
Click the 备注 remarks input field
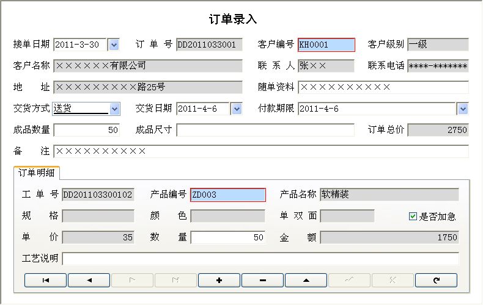tap(261, 151)
